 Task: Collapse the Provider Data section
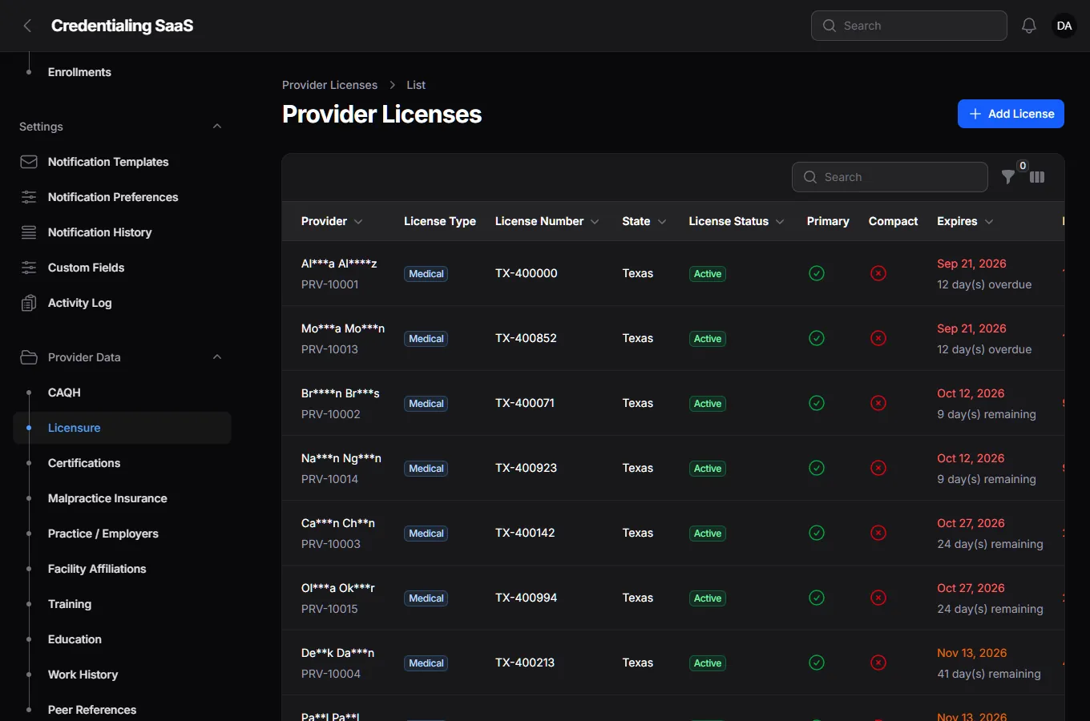coord(217,357)
